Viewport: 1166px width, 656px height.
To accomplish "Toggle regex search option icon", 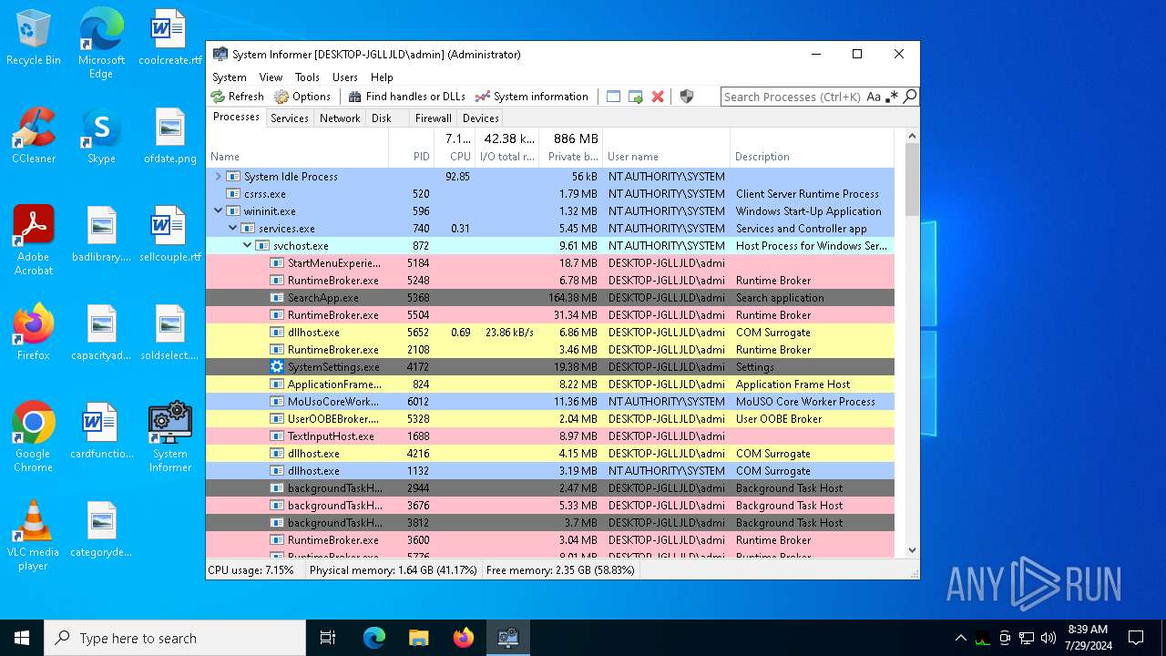I will (893, 97).
